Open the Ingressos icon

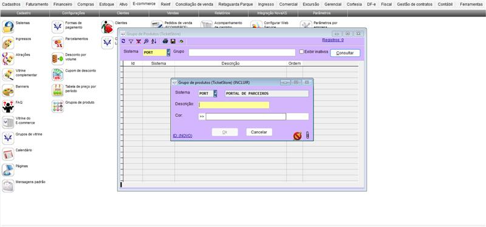click(8, 43)
